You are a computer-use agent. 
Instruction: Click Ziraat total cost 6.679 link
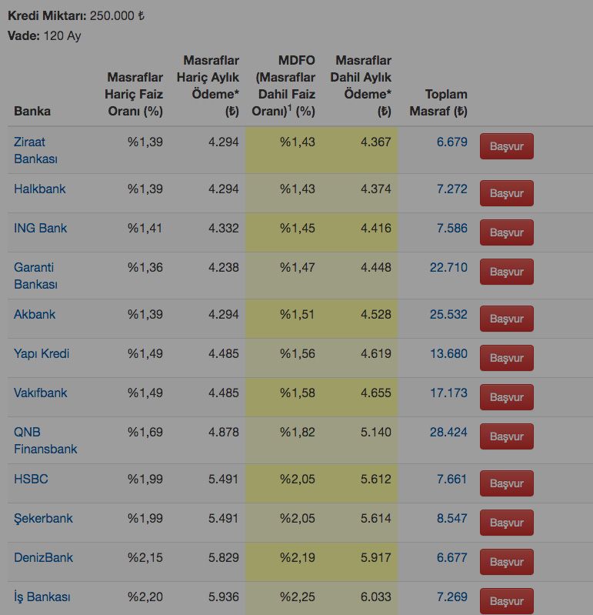(x=451, y=142)
